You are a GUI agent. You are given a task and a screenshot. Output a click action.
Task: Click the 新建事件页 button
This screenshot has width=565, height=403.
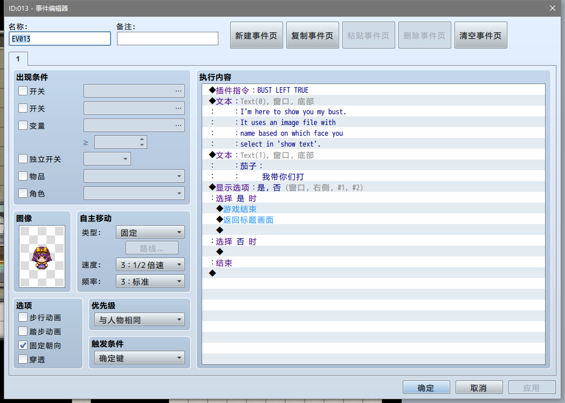coord(257,36)
